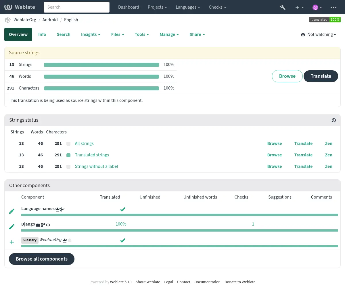The height and width of the screenshot is (299, 345).
Task: Open the three-dots more menu
Action: point(333,7)
